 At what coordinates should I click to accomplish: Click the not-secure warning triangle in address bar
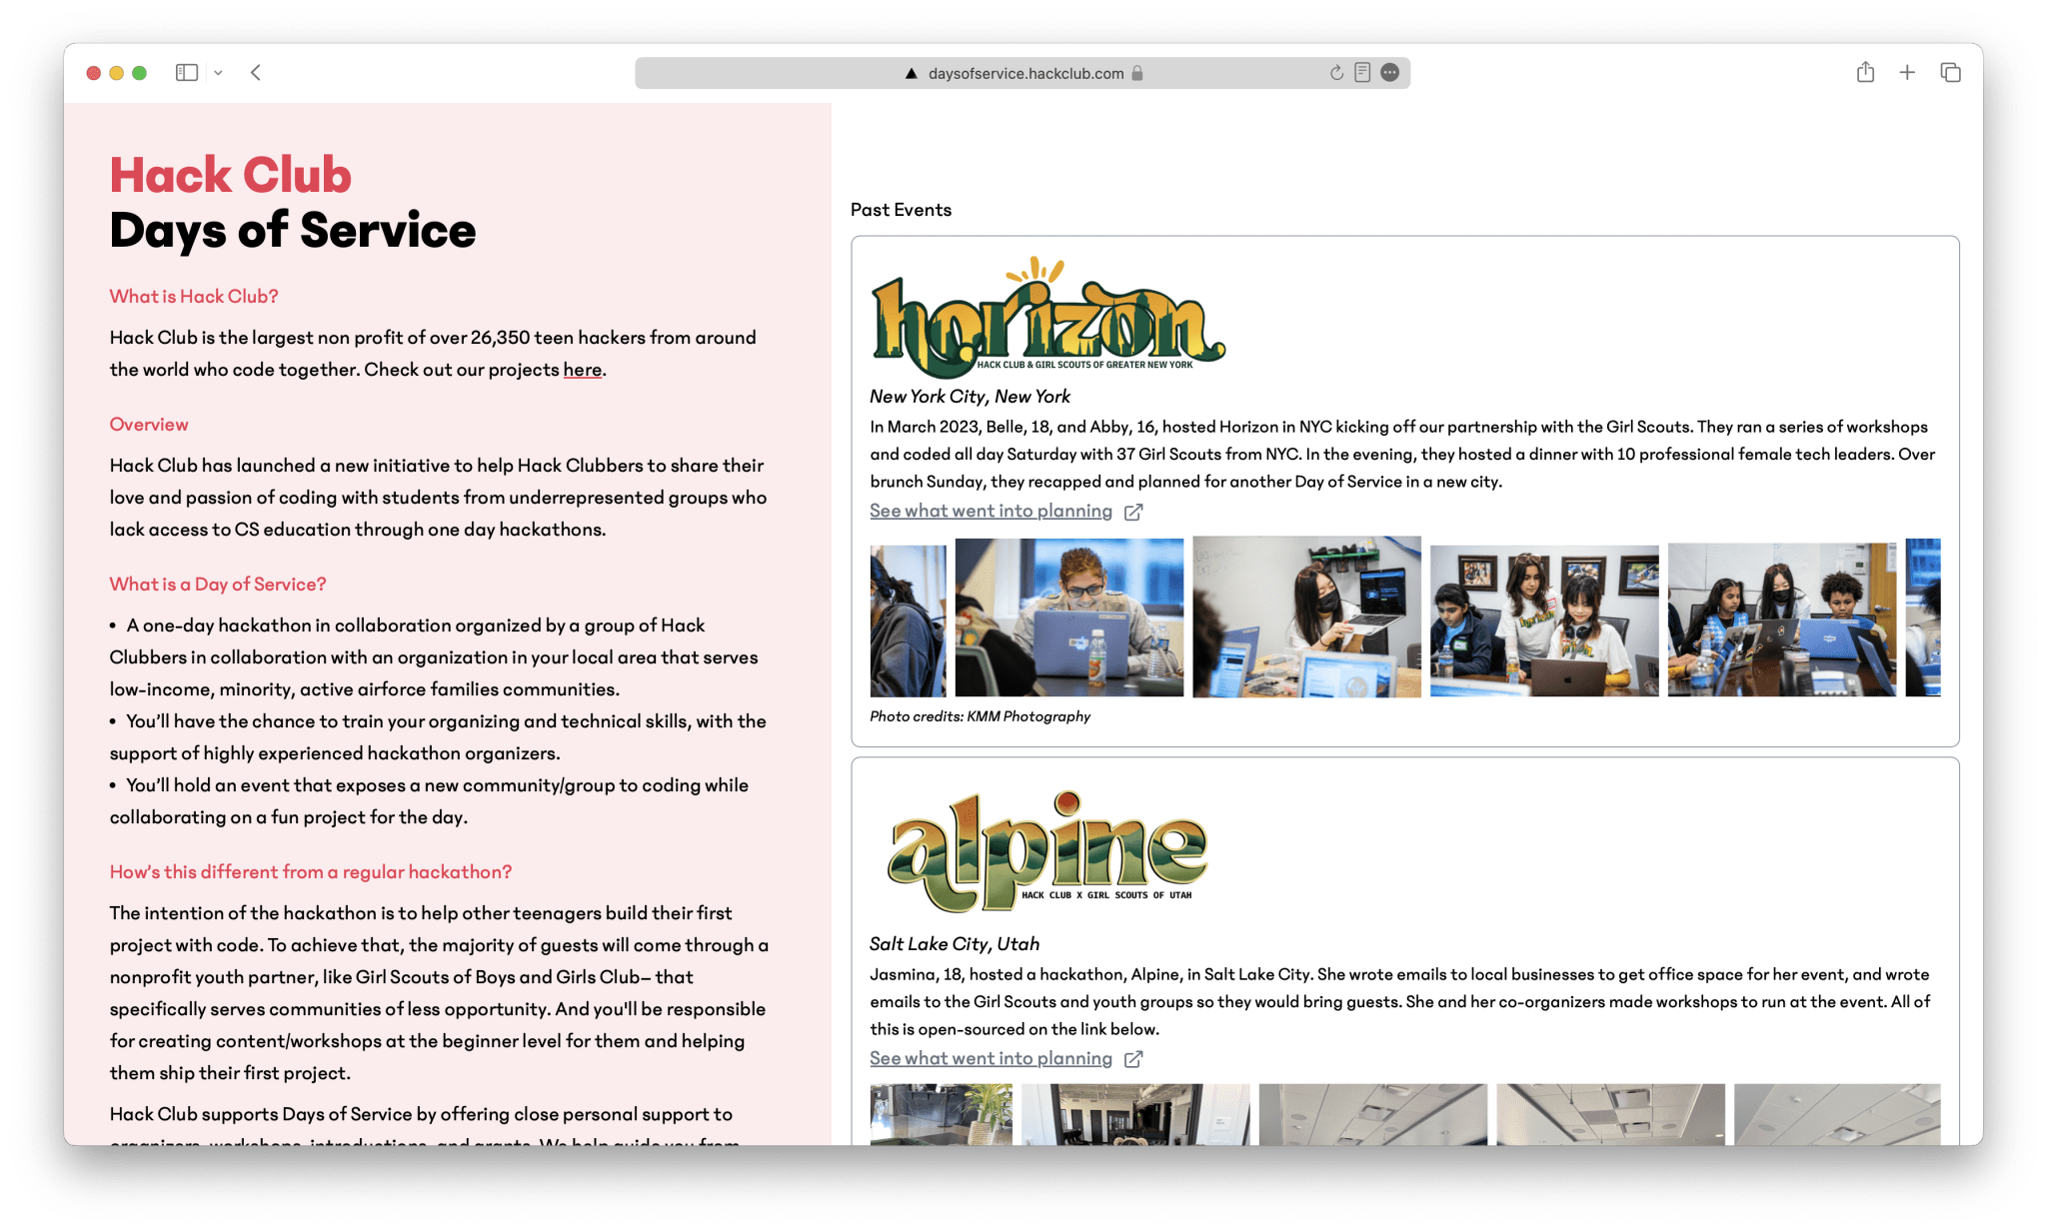[x=911, y=73]
